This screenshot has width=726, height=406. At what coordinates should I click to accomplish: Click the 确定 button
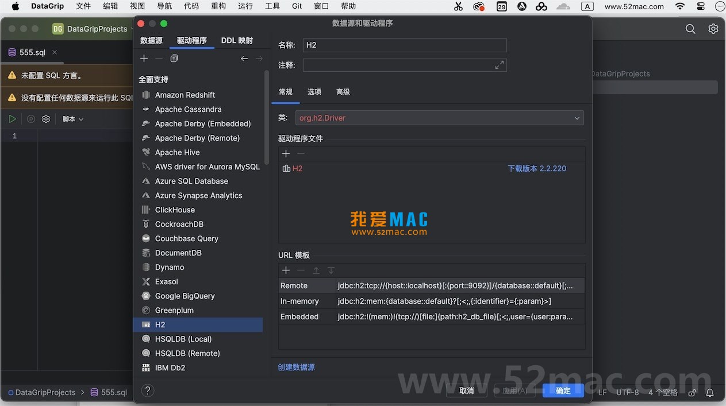click(563, 390)
